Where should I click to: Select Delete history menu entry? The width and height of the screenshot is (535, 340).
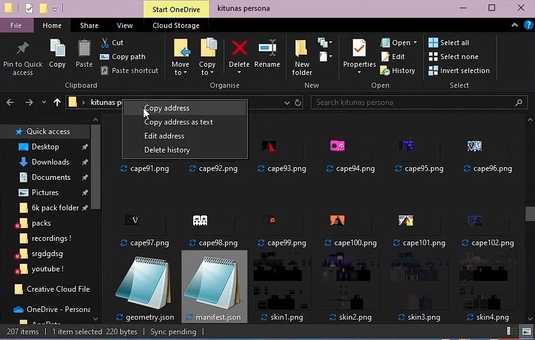tap(185, 150)
